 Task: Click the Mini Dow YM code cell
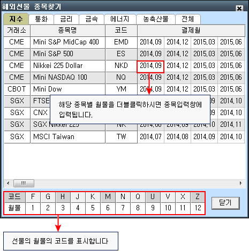121,89
